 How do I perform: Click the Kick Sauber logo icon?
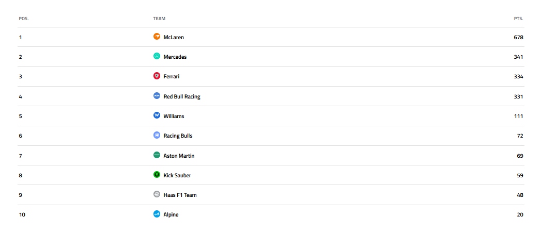point(157,175)
